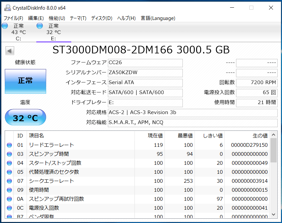Select the シークエラーレート attribute row

pyautogui.click(x=137, y=181)
